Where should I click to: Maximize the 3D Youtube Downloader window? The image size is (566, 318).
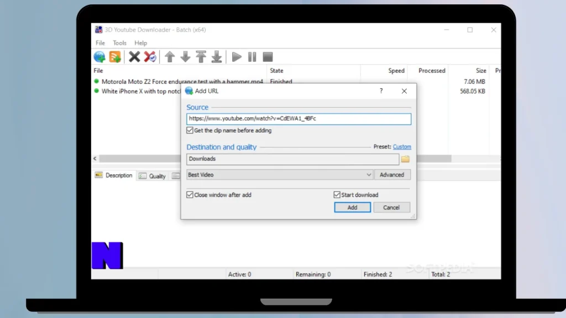(470, 30)
